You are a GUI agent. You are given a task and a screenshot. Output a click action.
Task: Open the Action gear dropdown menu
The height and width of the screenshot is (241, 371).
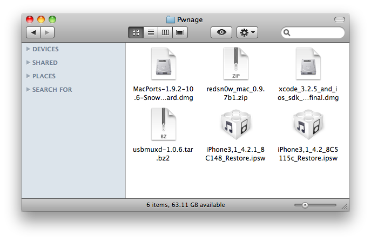tap(248, 32)
